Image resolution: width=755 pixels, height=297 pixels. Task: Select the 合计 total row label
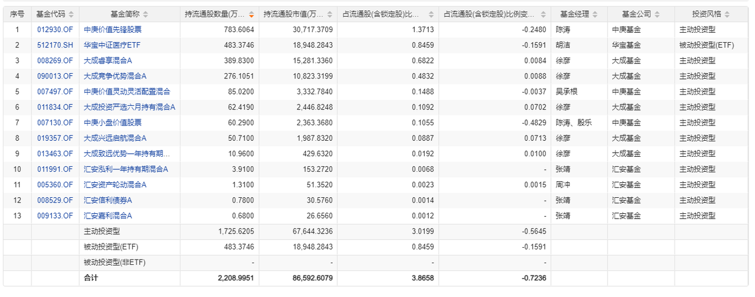click(91, 277)
